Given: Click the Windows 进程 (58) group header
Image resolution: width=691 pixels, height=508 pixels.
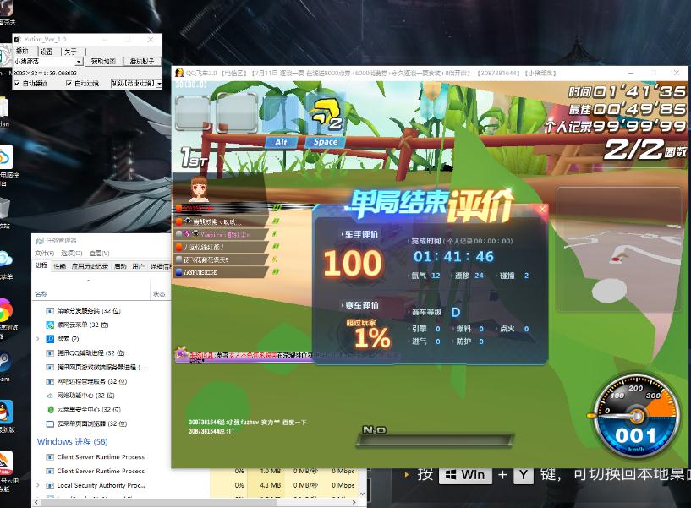Looking at the screenshot, I should coord(72,441).
